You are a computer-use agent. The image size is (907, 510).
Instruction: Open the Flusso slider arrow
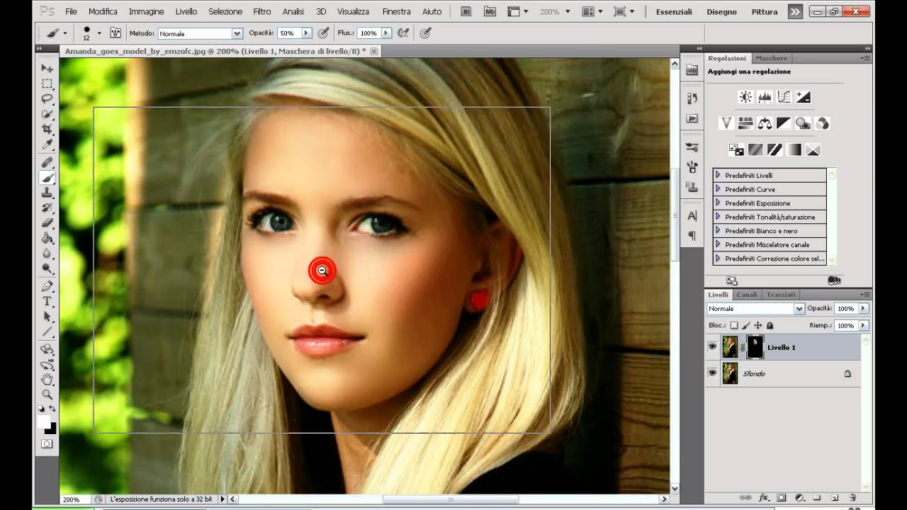[386, 33]
